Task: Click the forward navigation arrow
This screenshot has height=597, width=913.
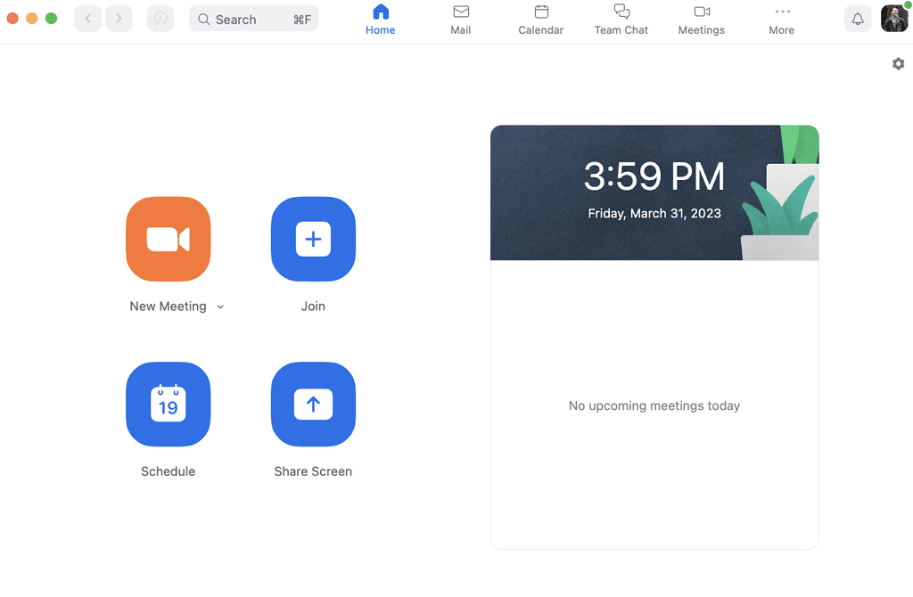Action: point(119,18)
